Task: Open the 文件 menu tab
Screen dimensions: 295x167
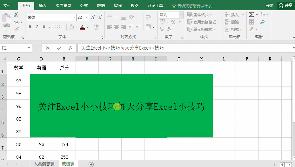Action: [x=7, y=6]
